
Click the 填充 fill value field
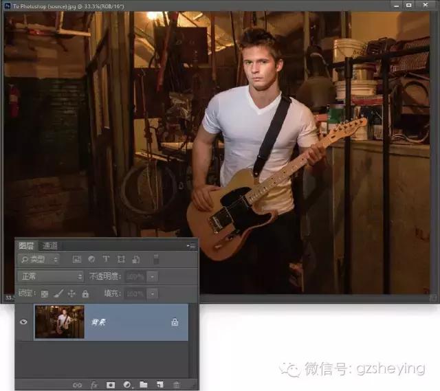coord(135,294)
